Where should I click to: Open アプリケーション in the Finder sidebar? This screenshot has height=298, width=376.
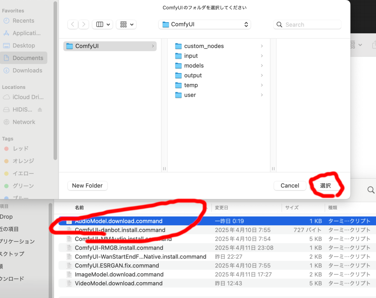pyautogui.click(x=17, y=241)
